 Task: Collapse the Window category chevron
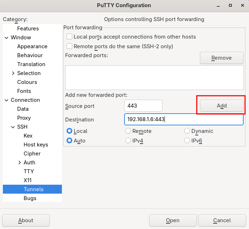(6, 38)
